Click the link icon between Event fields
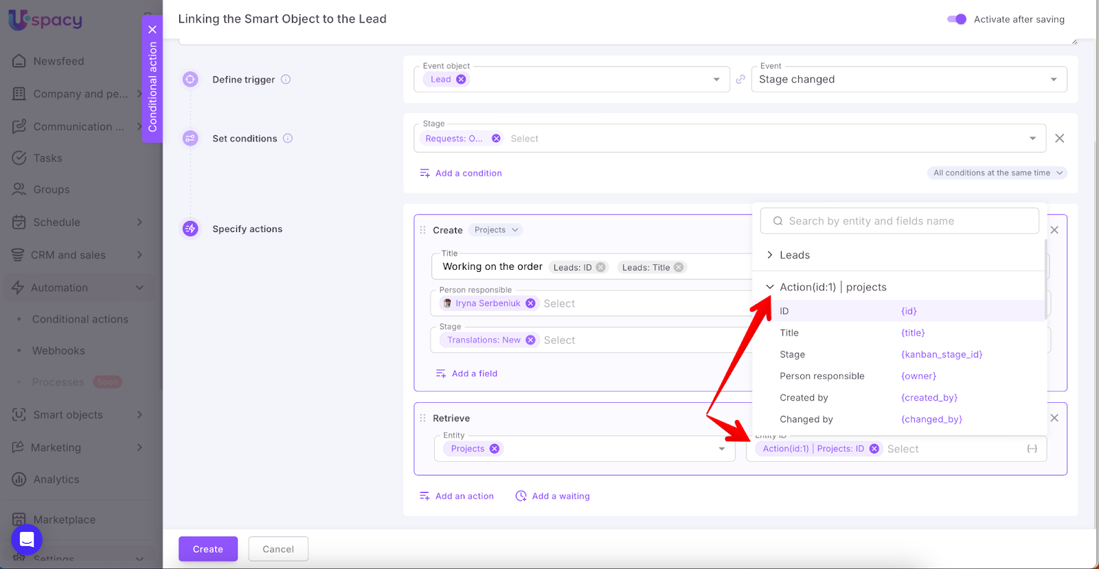 (740, 80)
